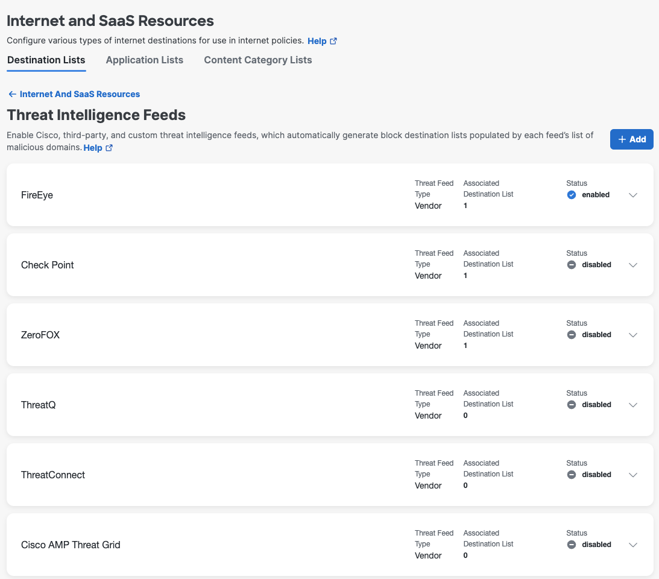The width and height of the screenshot is (659, 579).
Task: Click the disabled status text for ThreatConnect
Action: (596, 475)
